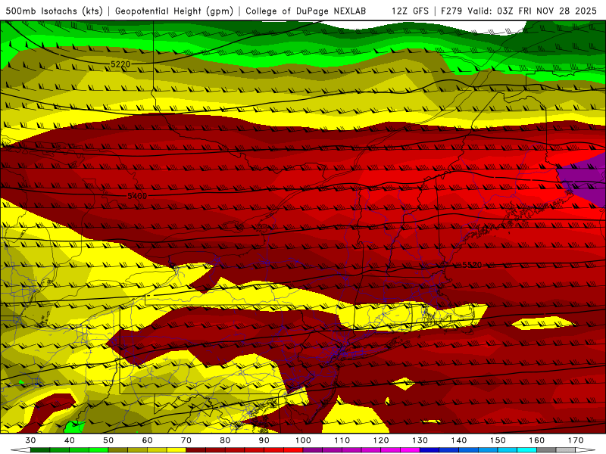Viewport: 606px width, 454px height.
Task: Click the 170 value on color scale
Action: (x=576, y=440)
